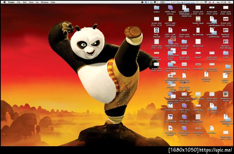Viewport: 234px width, 154px height.
Task: Open the Edit menu
Action: (25, 2)
